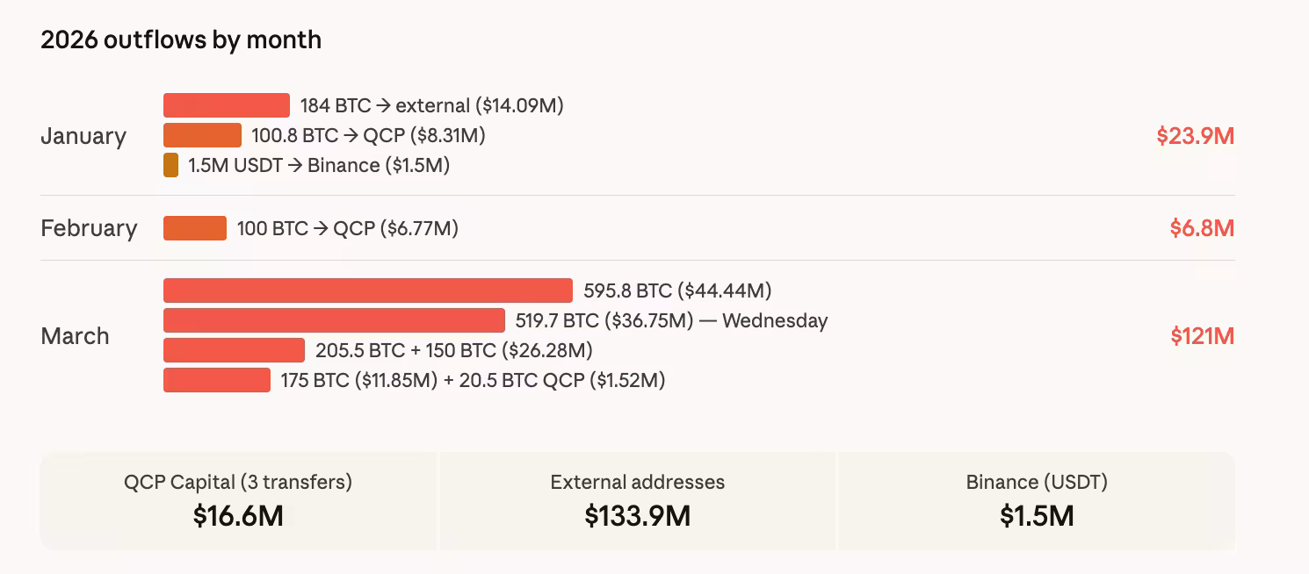The width and height of the screenshot is (1309, 574).
Task: Select the March 595.8 BTC bar
Action: pyautogui.click(x=368, y=291)
